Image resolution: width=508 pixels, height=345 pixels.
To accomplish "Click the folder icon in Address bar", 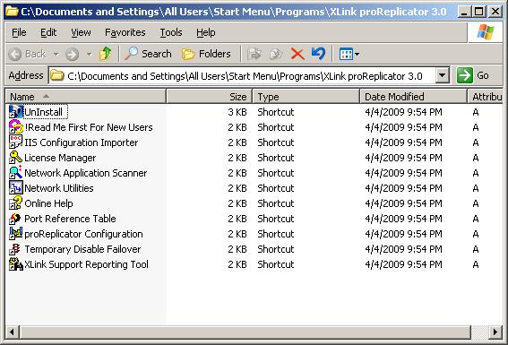I will click(57, 75).
